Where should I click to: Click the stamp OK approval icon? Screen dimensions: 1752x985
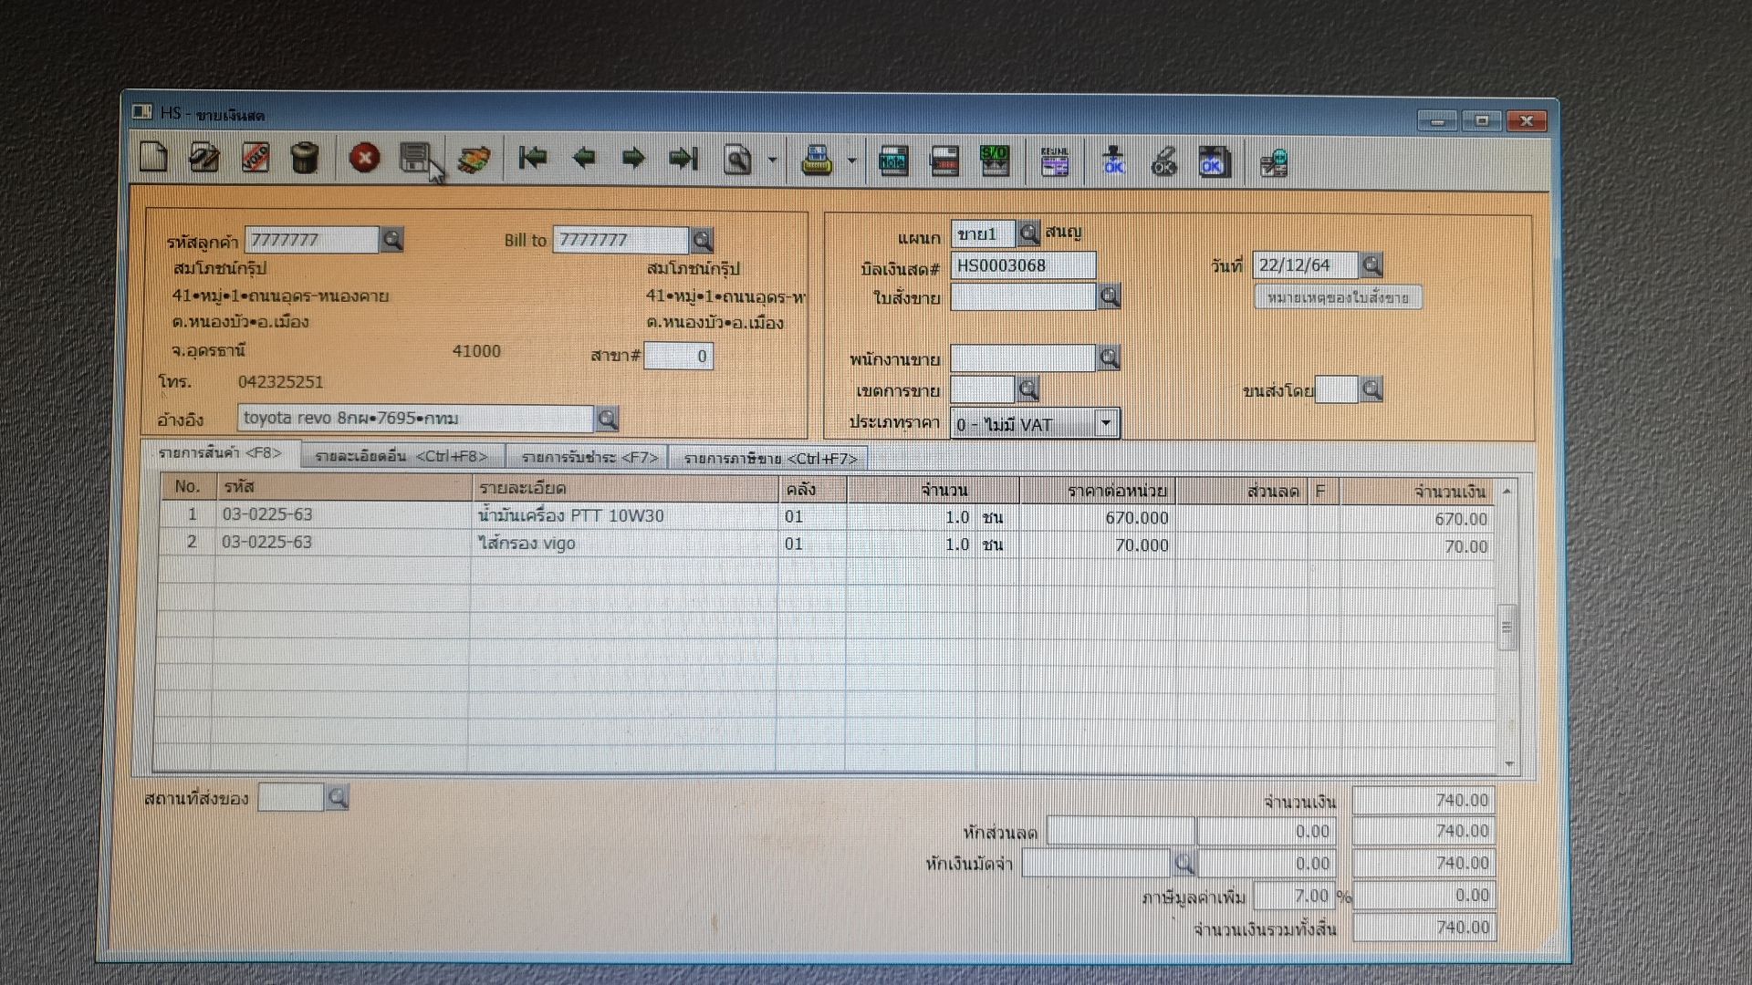pyautogui.click(x=1113, y=162)
